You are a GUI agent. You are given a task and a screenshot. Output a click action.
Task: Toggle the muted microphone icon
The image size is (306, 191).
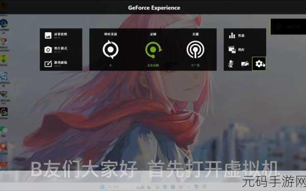pyautogui.click(x=231, y=64)
